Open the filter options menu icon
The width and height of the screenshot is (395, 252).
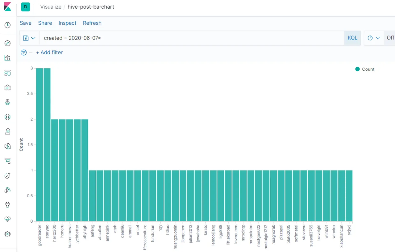23,52
